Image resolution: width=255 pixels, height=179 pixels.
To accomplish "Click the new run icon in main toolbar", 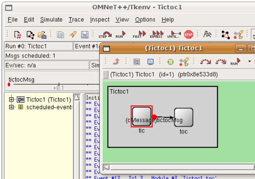I will pyautogui.click(x=17, y=35).
